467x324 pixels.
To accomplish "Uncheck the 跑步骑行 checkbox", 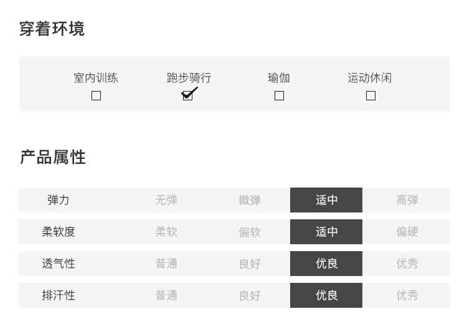I will [187, 96].
